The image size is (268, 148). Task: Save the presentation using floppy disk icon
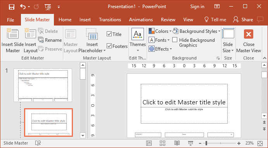coord(12,7)
